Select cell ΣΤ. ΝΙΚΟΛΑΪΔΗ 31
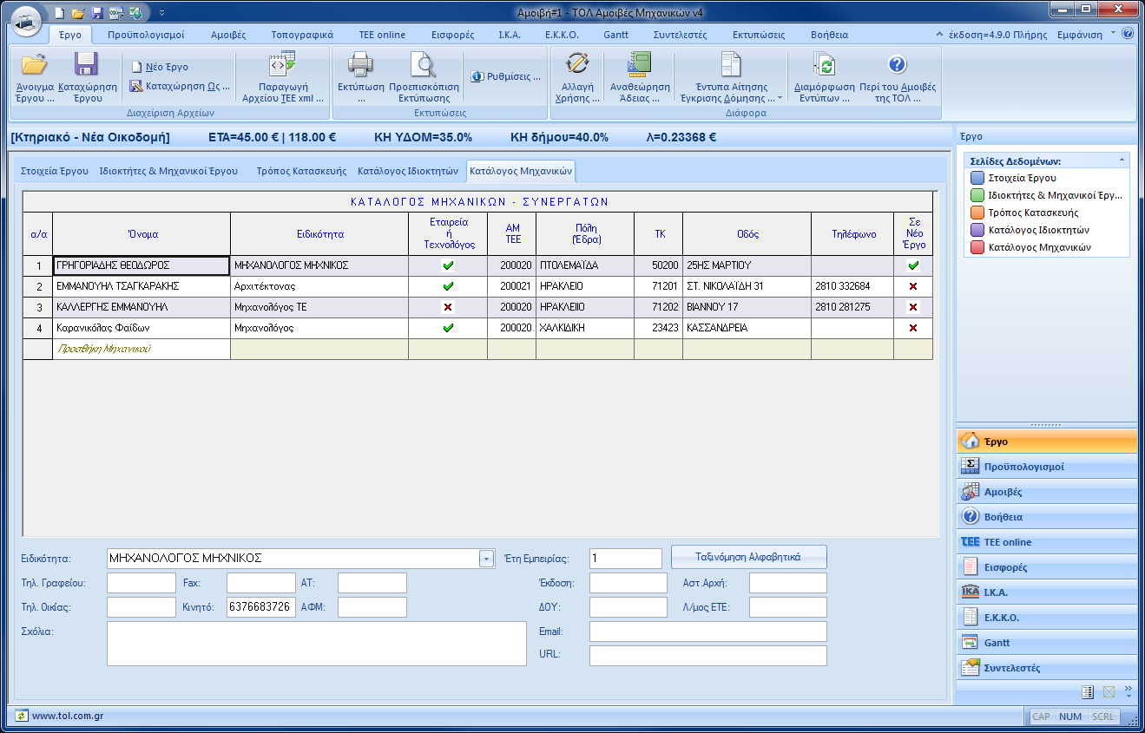Image resolution: width=1145 pixels, height=733 pixels. [747, 286]
